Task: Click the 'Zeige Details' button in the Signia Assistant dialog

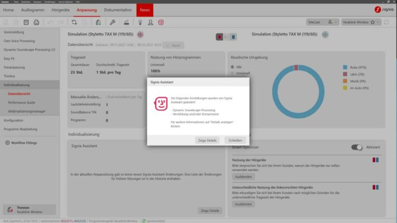Action: point(207,140)
